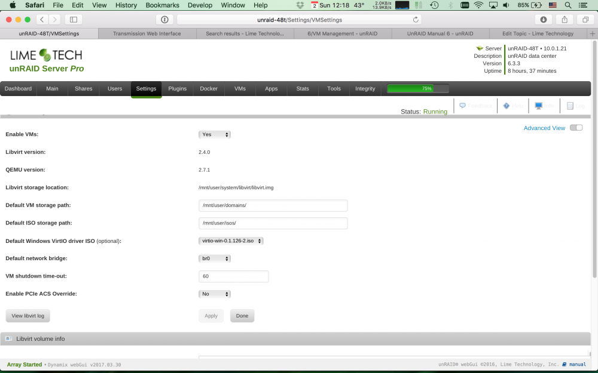Open the VirtIO driver ISO dropdown
Screen dimensions: 598x373
coord(231,241)
